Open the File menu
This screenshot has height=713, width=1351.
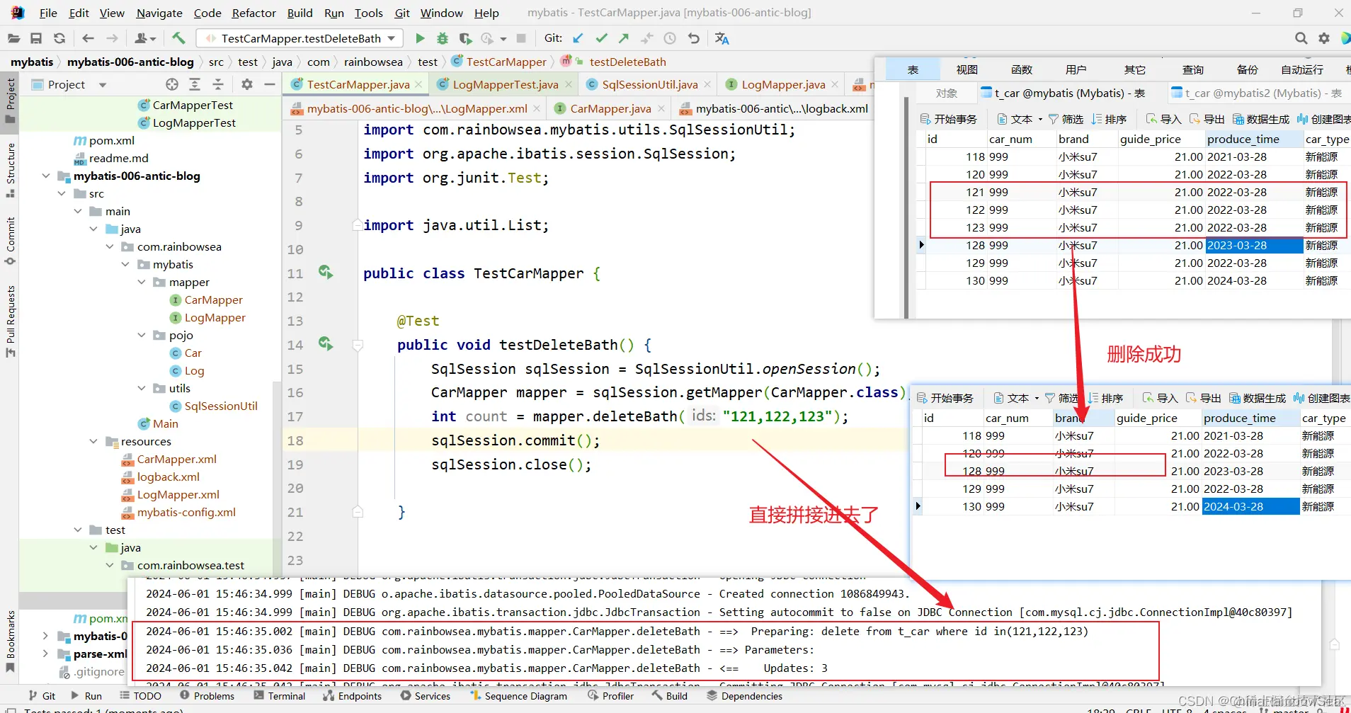tap(49, 13)
